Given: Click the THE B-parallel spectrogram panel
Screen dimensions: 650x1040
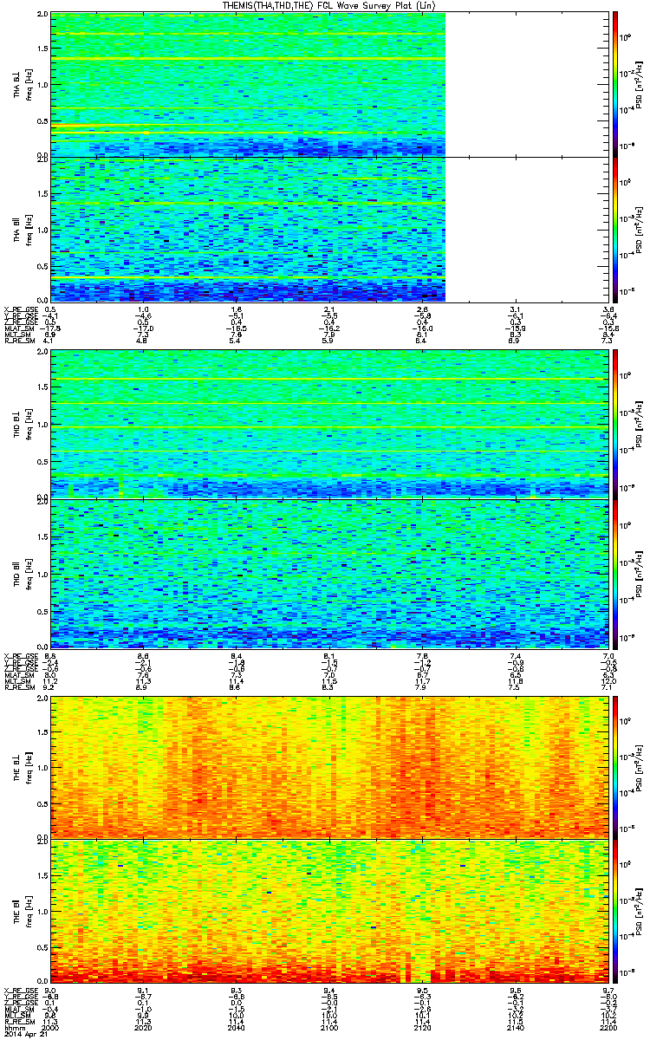Looking at the screenshot, I should 328,911.
